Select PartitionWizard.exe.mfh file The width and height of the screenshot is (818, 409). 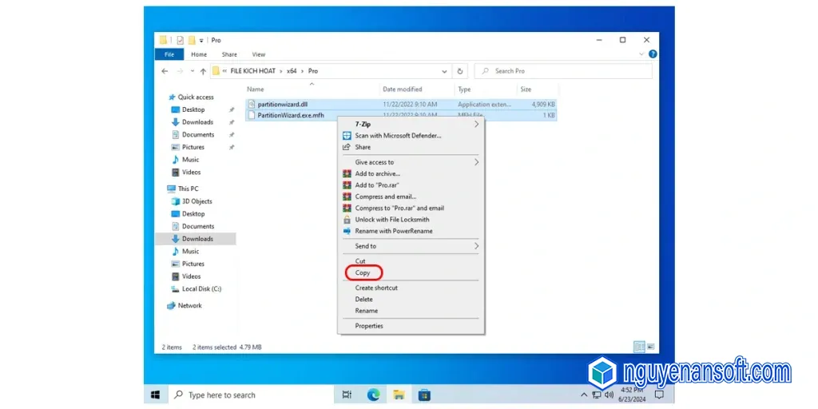coord(401,115)
